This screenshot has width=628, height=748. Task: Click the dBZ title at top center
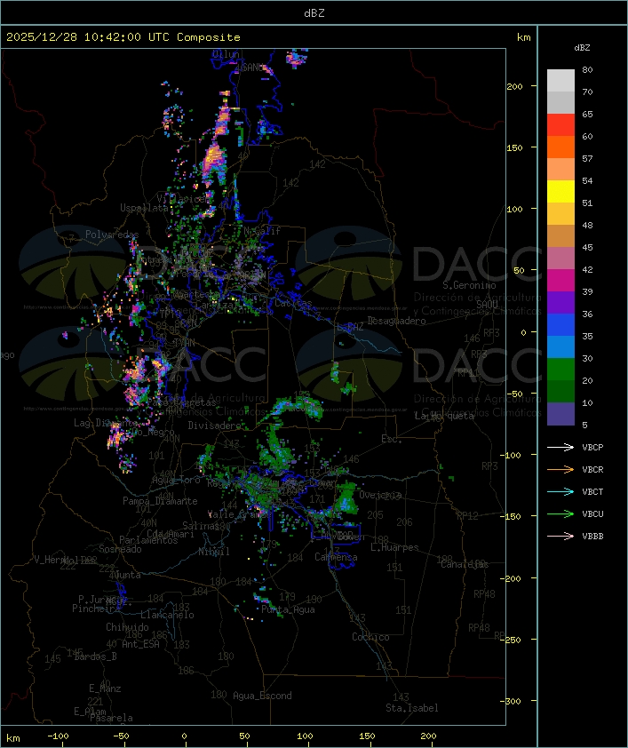[314, 13]
